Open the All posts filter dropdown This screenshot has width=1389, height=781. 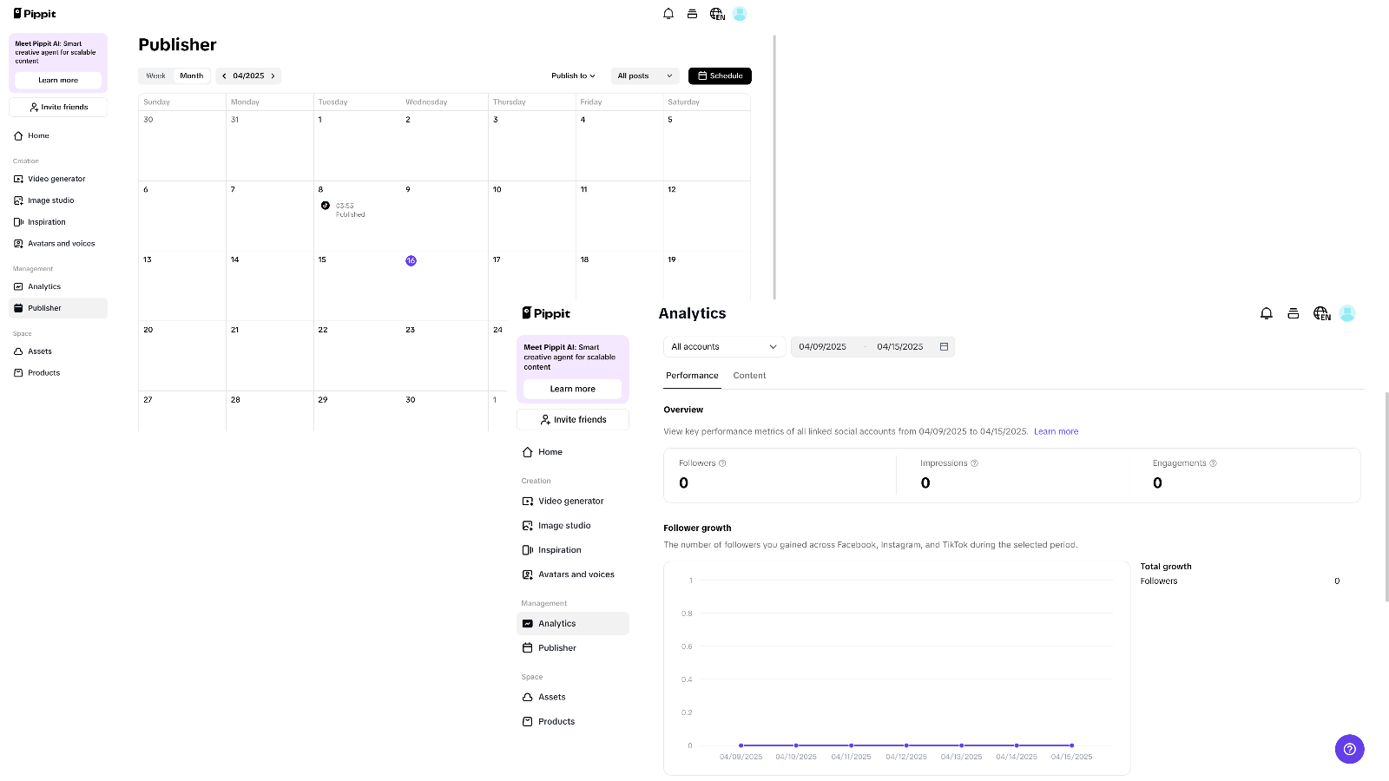pyautogui.click(x=643, y=75)
